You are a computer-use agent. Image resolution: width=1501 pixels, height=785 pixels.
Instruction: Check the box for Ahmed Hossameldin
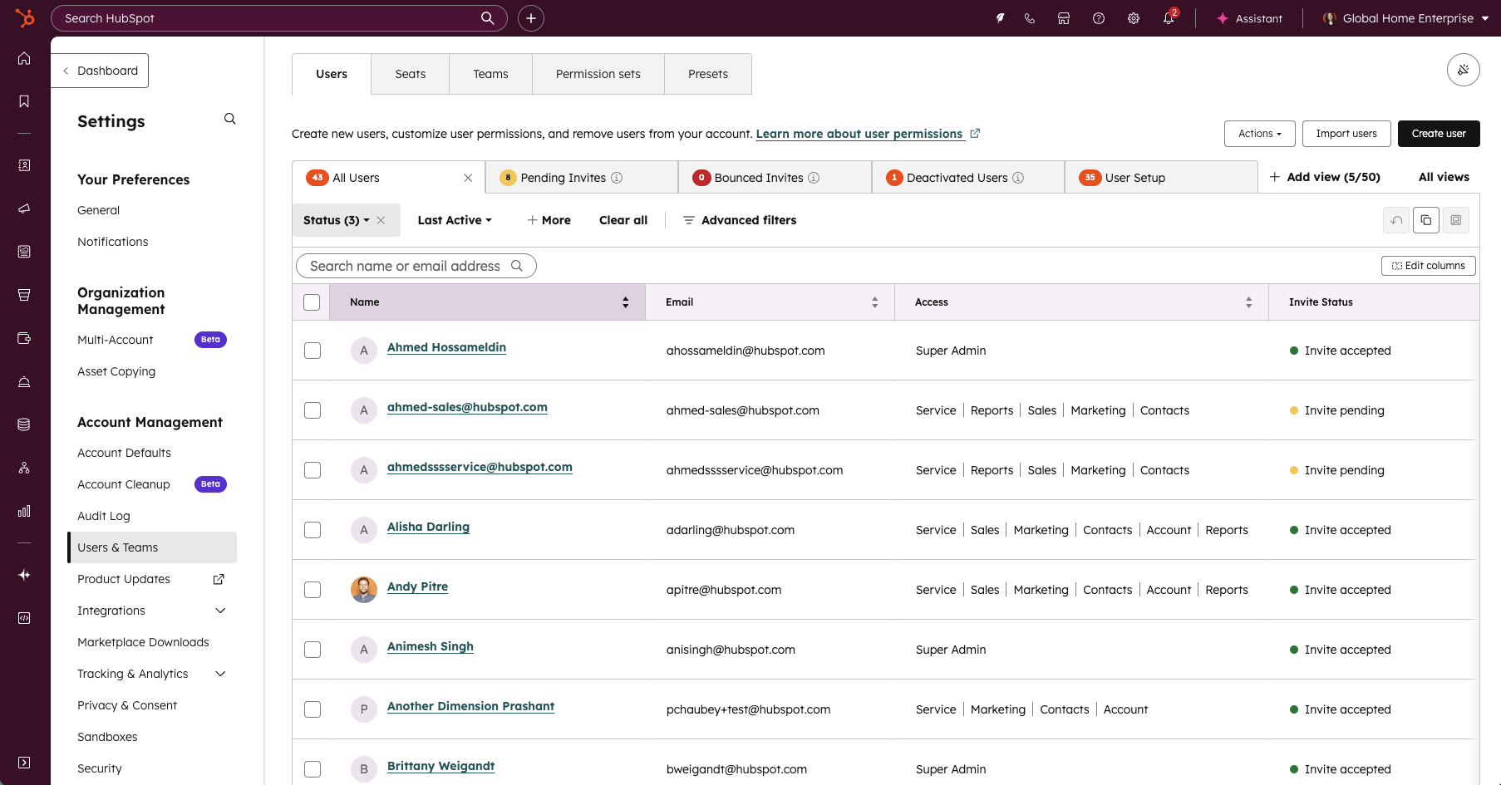[x=313, y=351]
